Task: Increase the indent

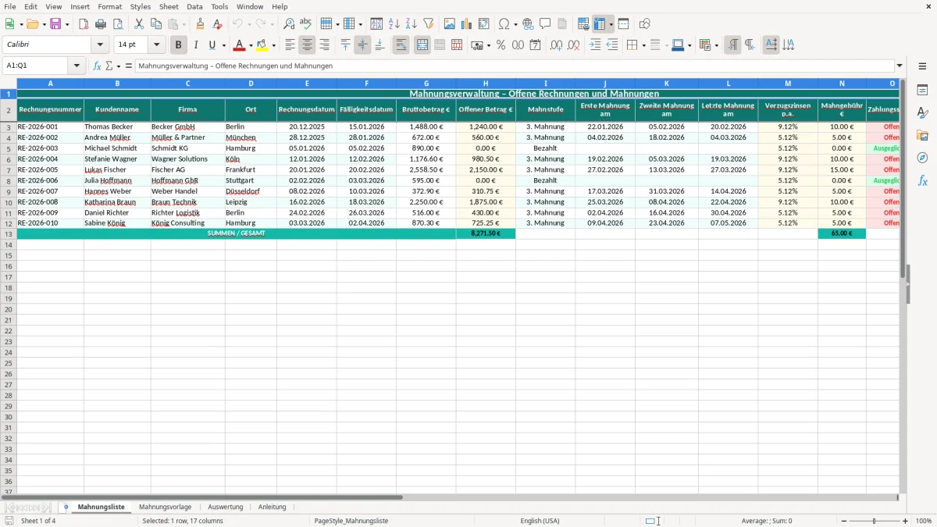Action: click(x=595, y=45)
